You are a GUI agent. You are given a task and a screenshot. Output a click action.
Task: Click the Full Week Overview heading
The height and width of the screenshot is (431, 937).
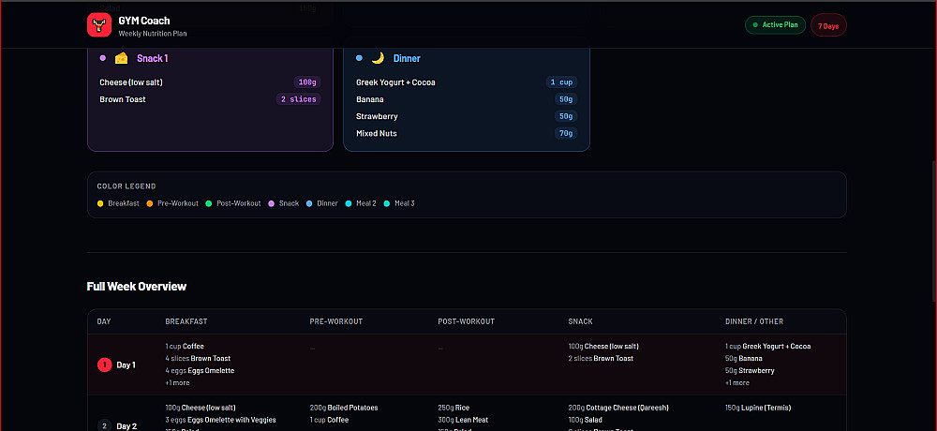[137, 287]
